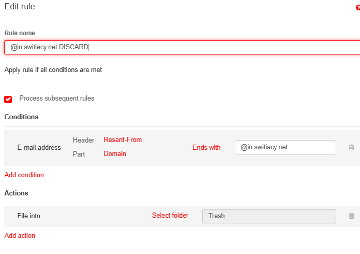Delete the E-mail address condition row
This screenshot has width=360, height=254.
[351, 148]
